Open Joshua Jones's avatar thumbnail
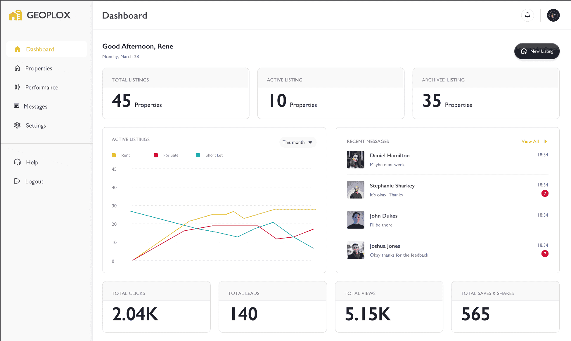 pos(355,250)
